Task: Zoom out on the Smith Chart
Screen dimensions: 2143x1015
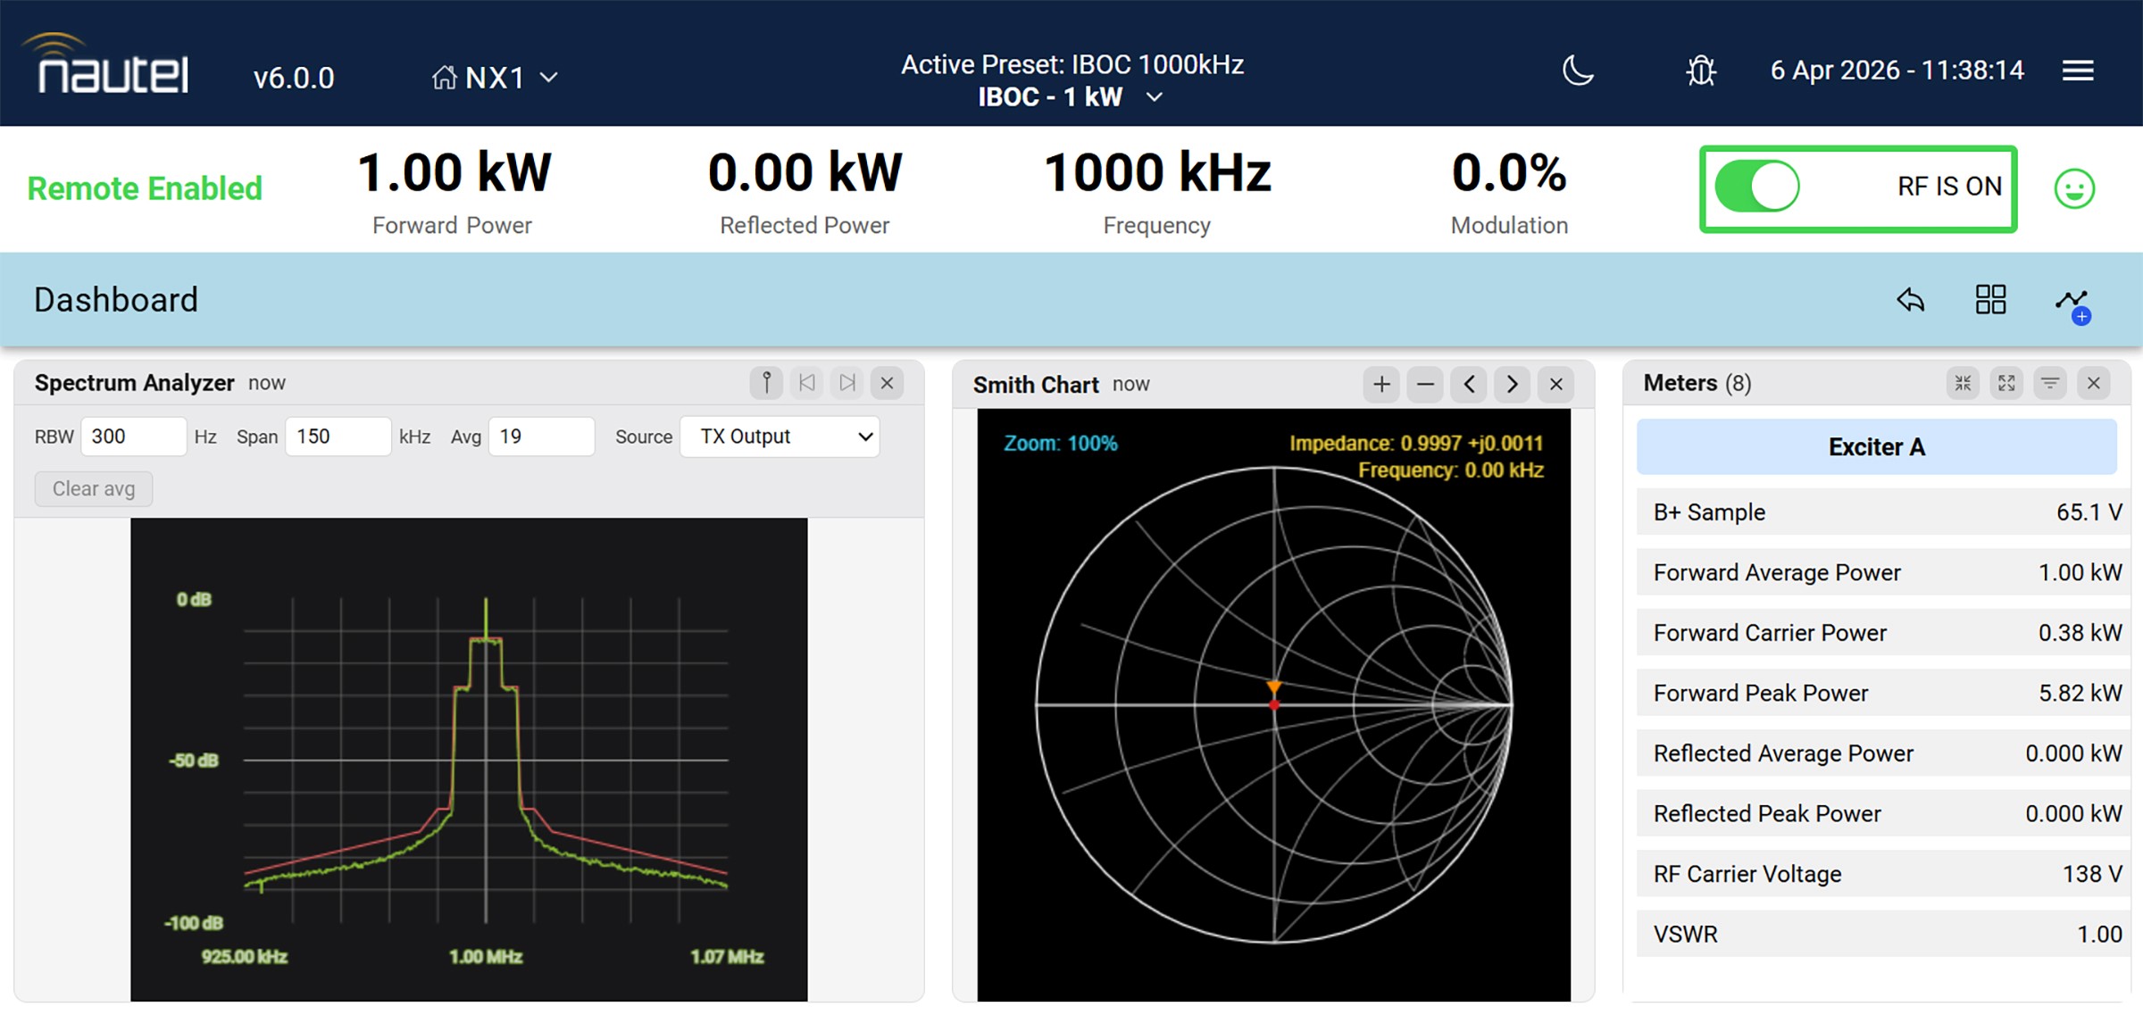Action: tap(1425, 385)
